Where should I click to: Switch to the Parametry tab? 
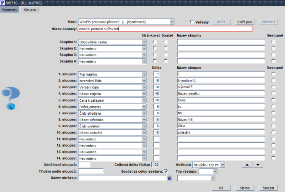coord(10,10)
